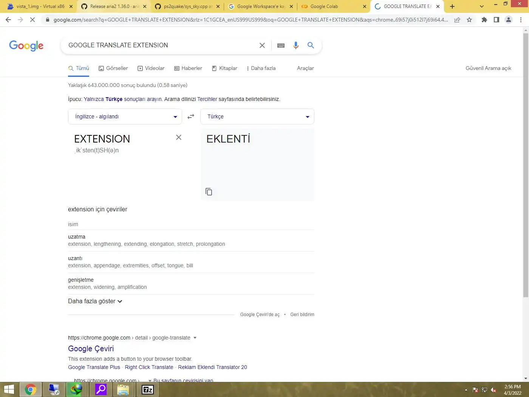Screen dimensions: 529x397
Task: Switch to Kitaplar tab
Action: 224,68
